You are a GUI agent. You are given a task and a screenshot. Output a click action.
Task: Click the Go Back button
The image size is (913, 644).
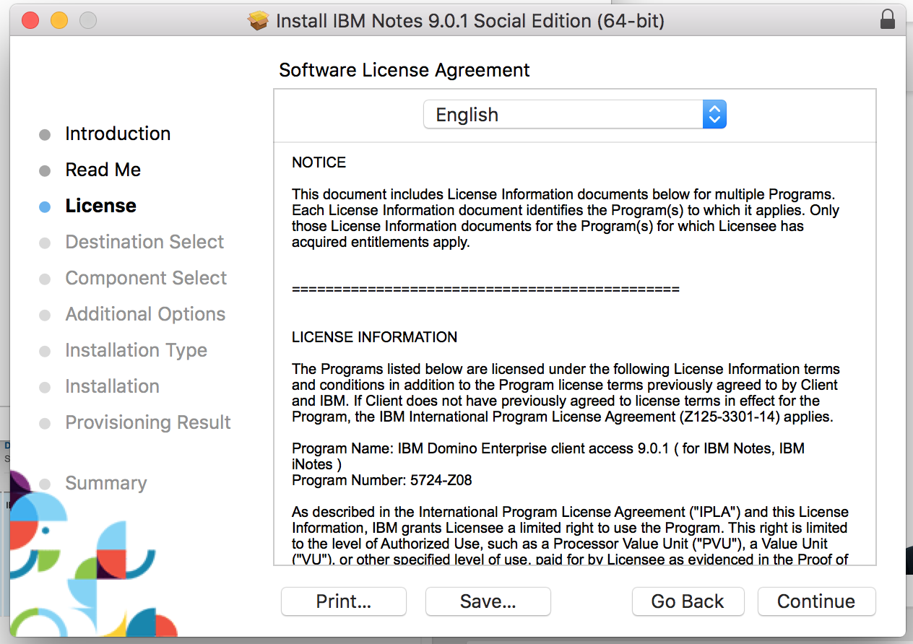pyautogui.click(x=688, y=601)
